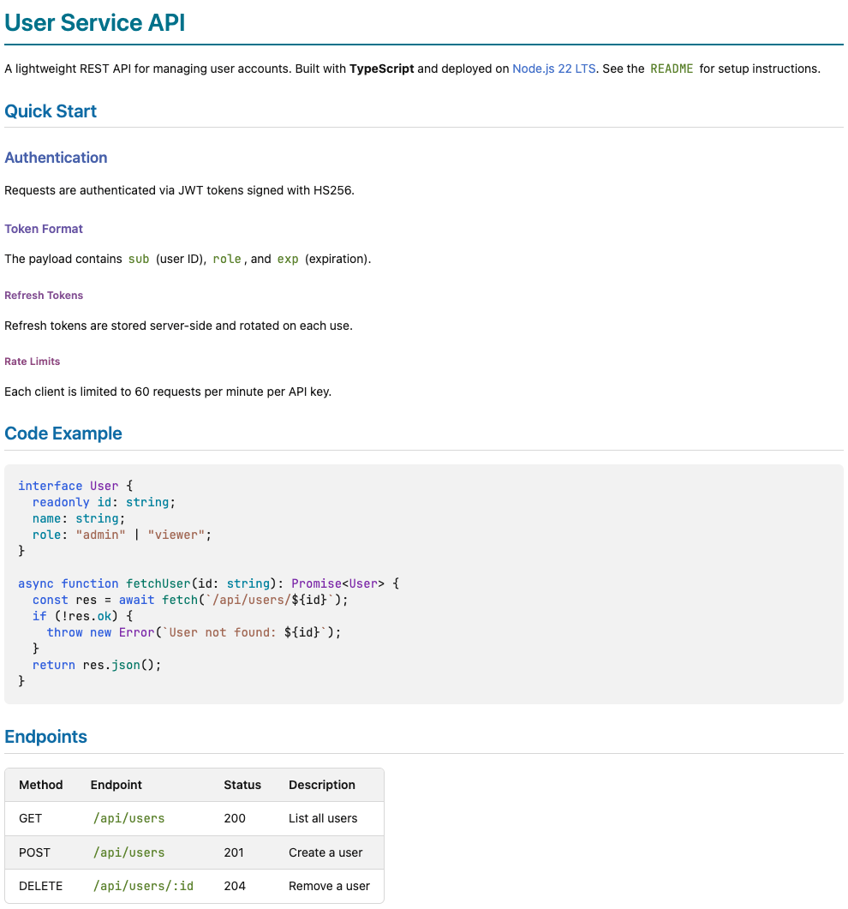Click the JWT tokens HS256 sentence

pos(179,190)
